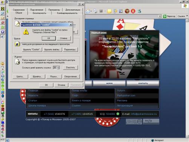Open the Школа покера link
The height and width of the screenshot is (142, 189).
coord(37,106)
